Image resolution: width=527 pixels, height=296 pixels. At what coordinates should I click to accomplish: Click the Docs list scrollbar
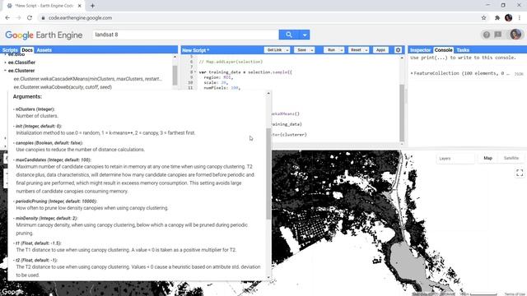175,75
